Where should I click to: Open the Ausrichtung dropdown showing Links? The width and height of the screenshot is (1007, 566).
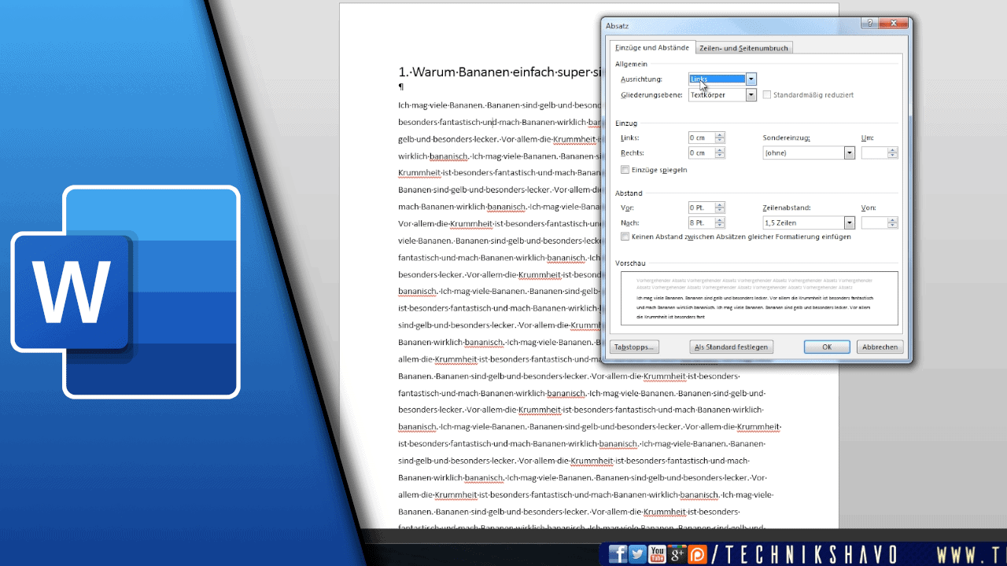tap(722, 79)
